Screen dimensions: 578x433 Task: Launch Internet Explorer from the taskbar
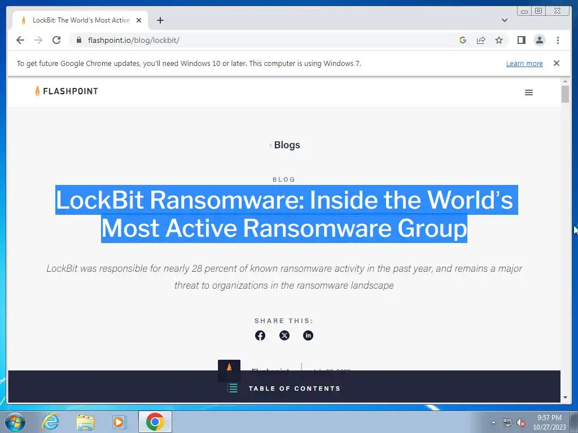pyautogui.click(x=50, y=422)
